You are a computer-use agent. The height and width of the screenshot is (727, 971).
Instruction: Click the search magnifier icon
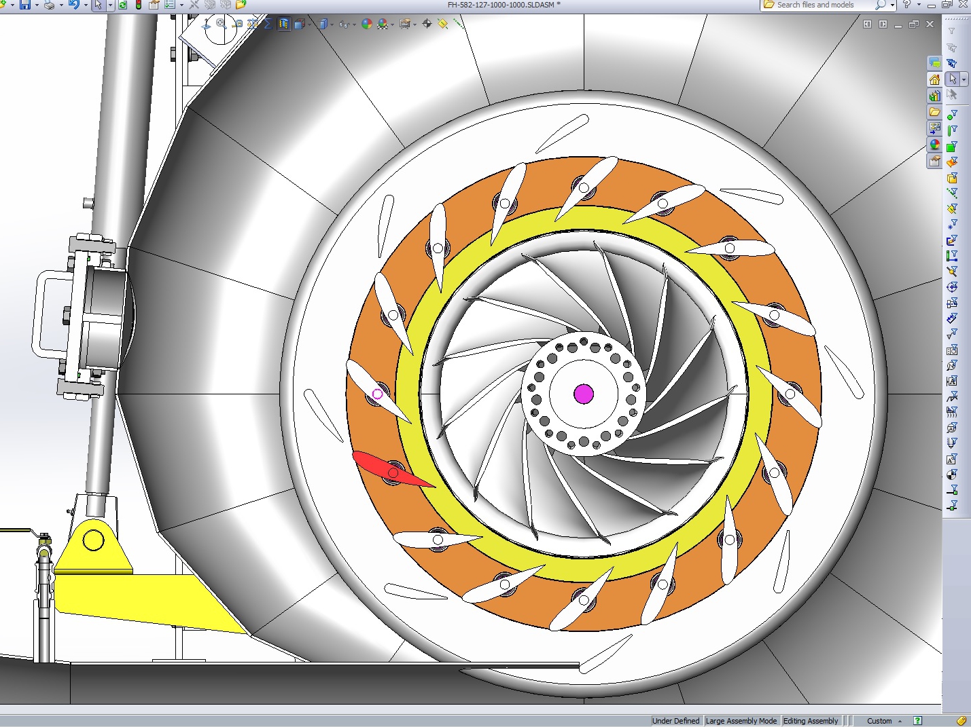[x=880, y=5]
